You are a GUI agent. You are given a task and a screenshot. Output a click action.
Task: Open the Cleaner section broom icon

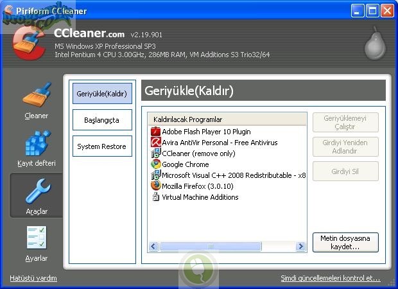(x=37, y=94)
